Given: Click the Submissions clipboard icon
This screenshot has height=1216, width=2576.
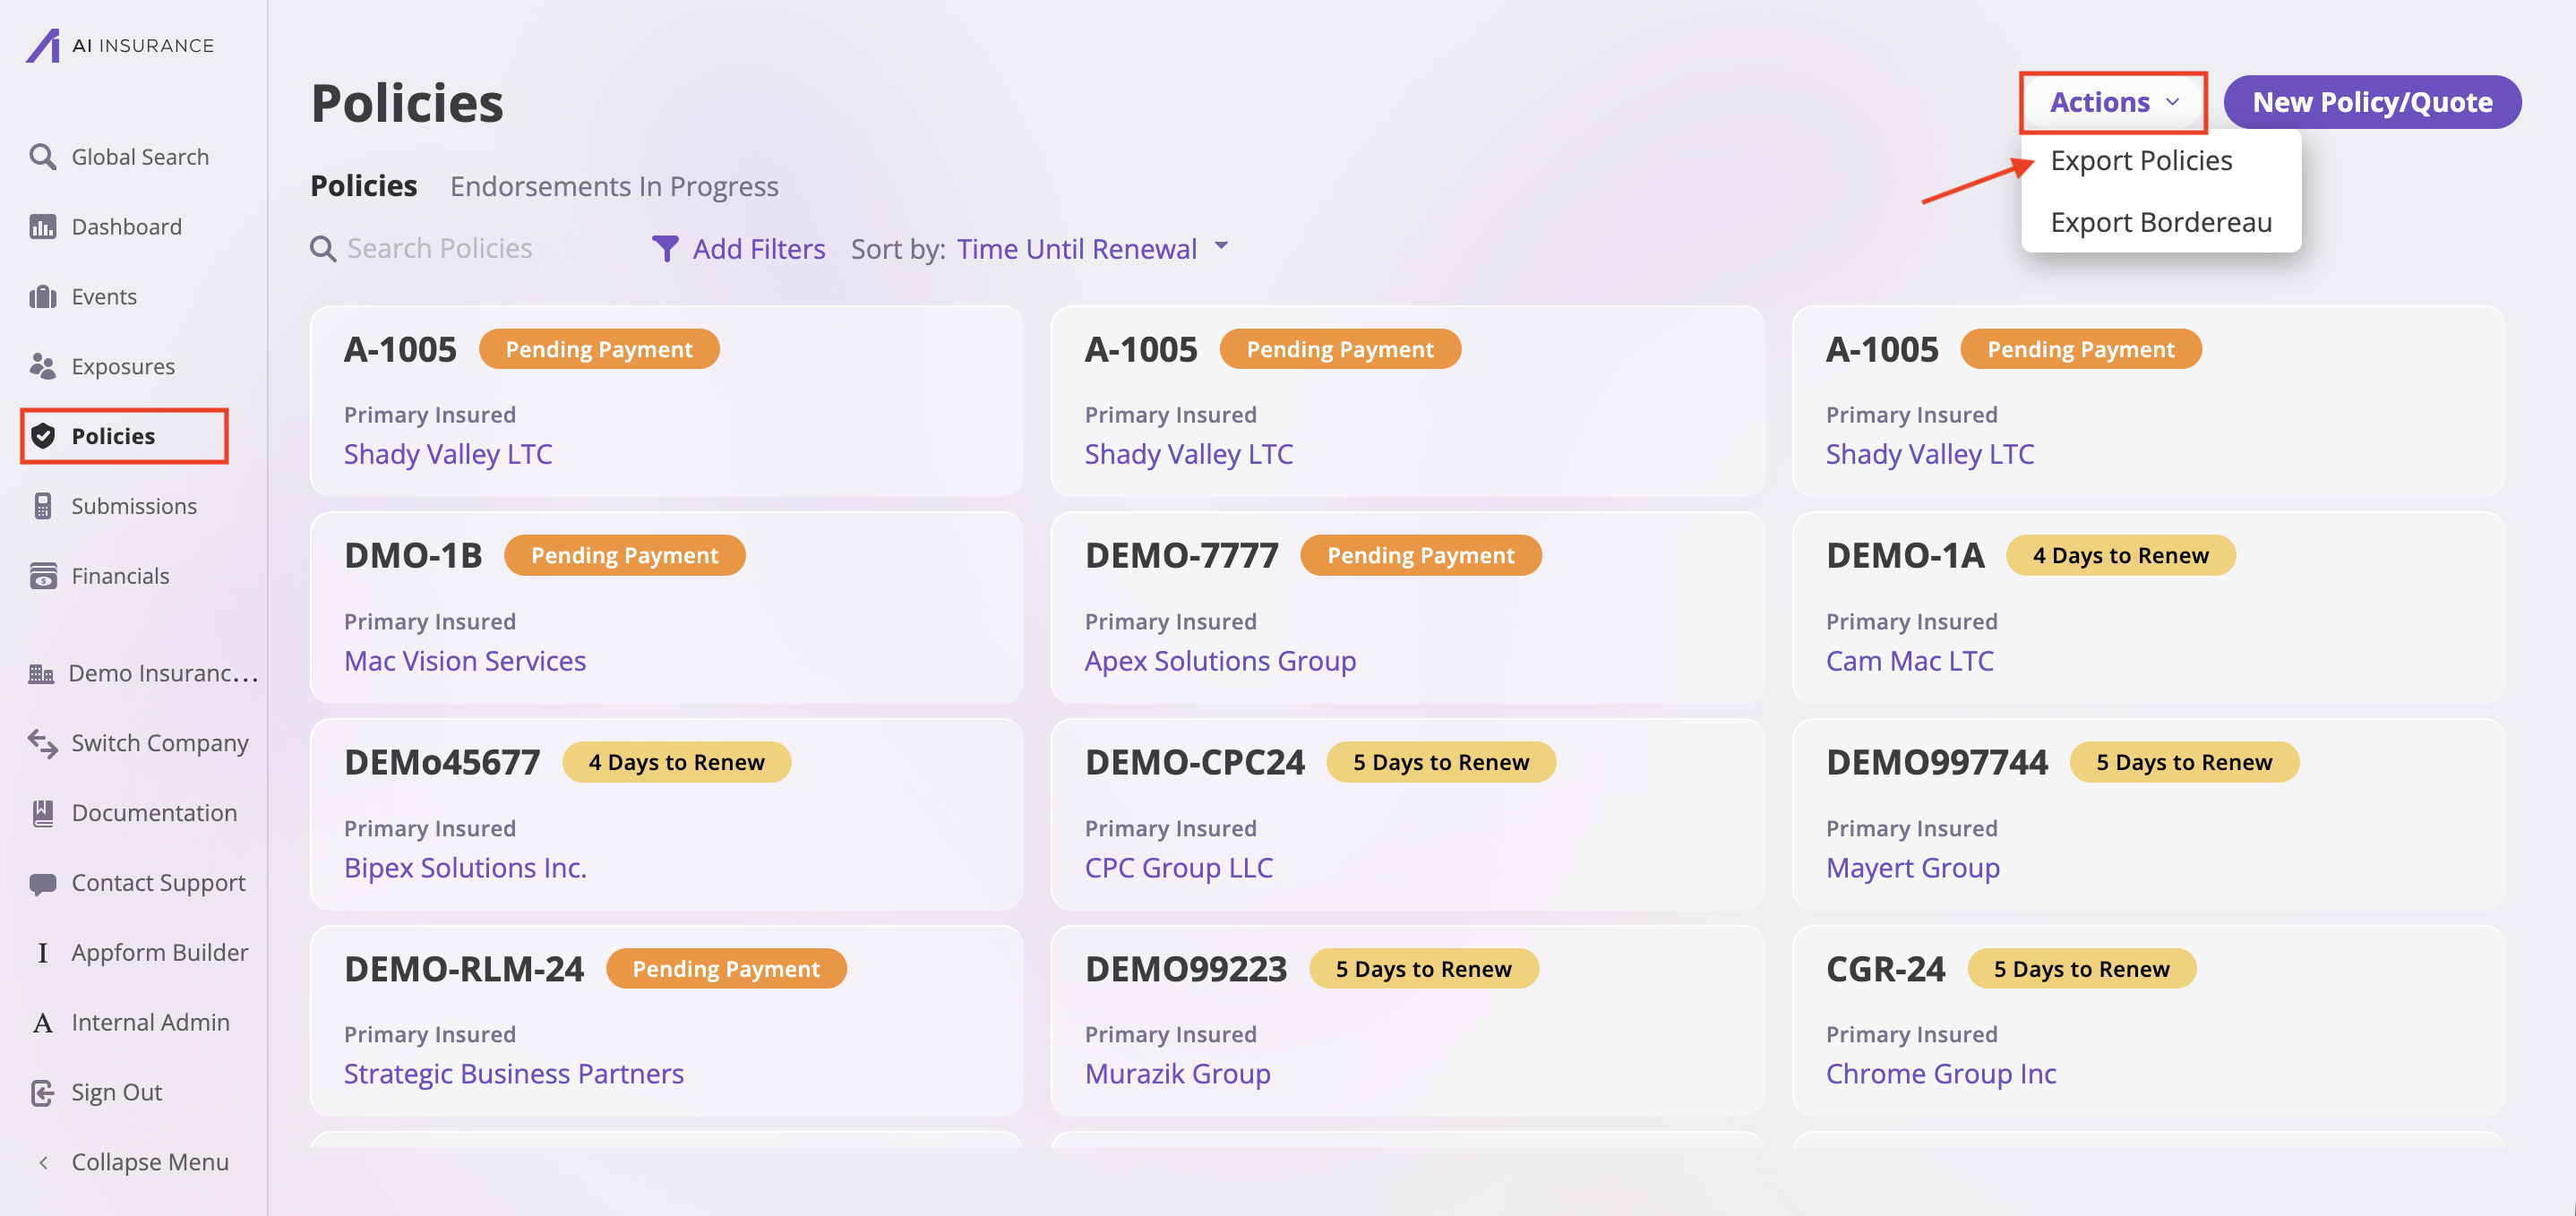Looking at the screenshot, I should point(42,506).
